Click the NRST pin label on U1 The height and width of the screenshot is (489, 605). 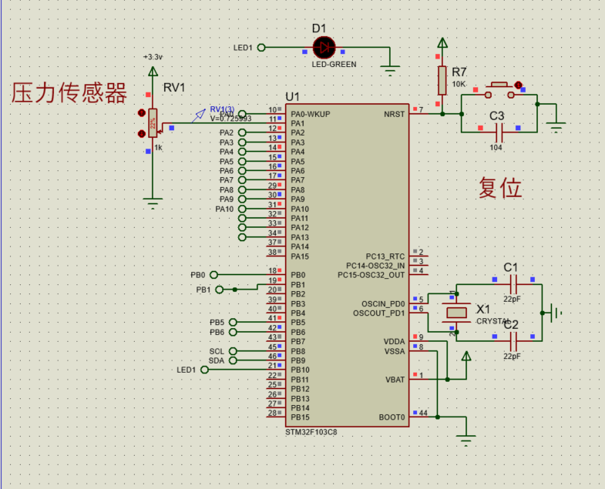(394, 114)
